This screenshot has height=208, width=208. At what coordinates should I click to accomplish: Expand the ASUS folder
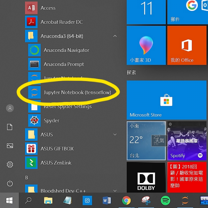tap(115, 135)
